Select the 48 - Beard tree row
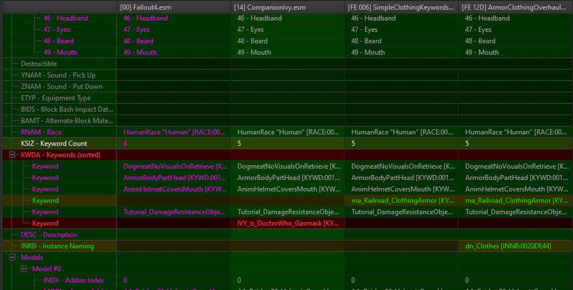 pos(59,40)
